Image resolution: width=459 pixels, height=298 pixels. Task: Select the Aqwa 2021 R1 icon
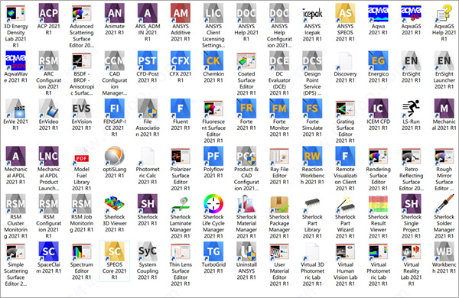coord(378,13)
